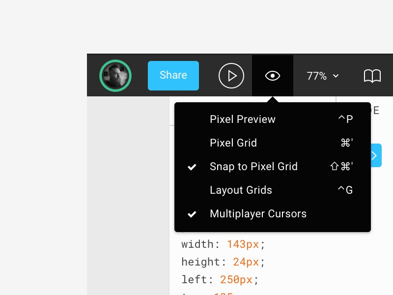393x295 pixels.
Task: Click the checkmark beside Multiplayer Cursors
Action: (192, 214)
